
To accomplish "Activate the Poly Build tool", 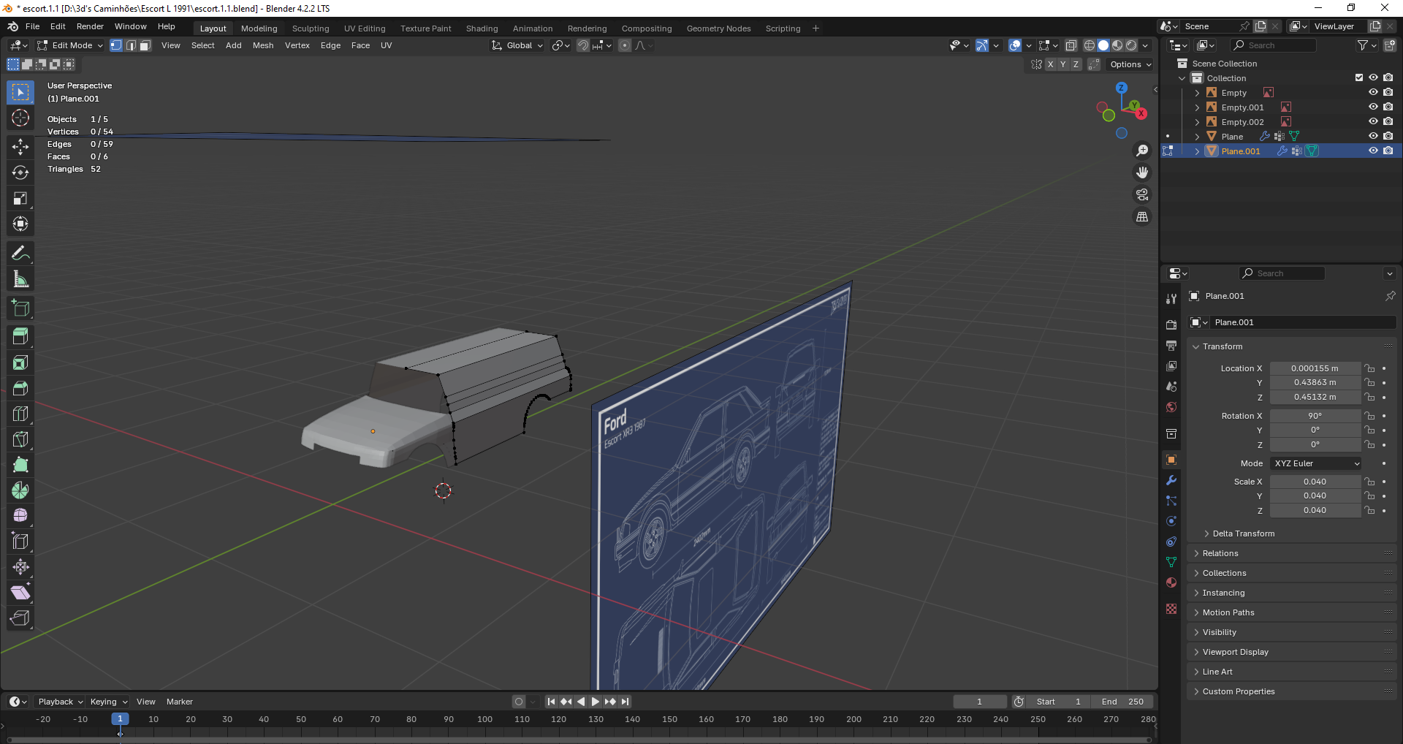I will pyautogui.click(x=20, y=465).
